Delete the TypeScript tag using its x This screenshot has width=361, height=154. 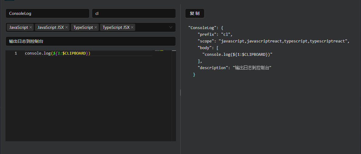96,27
